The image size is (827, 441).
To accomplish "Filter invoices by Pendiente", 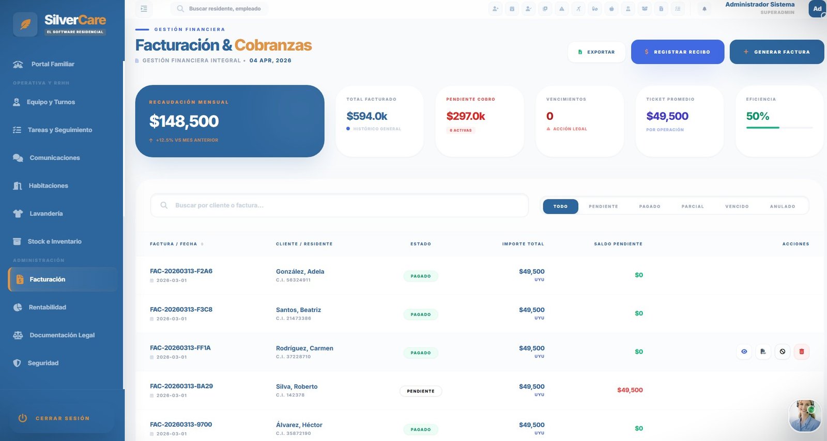I will (x=603, y=207).
